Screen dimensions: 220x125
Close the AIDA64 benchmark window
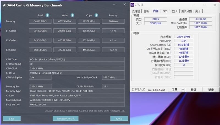(125, 4)
